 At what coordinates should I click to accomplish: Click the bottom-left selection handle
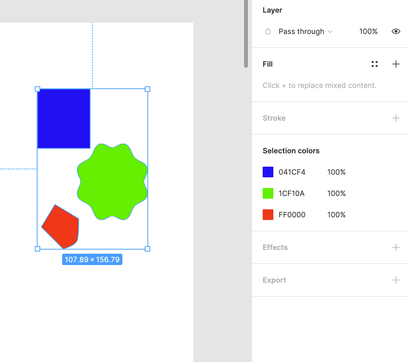point(37,249)
